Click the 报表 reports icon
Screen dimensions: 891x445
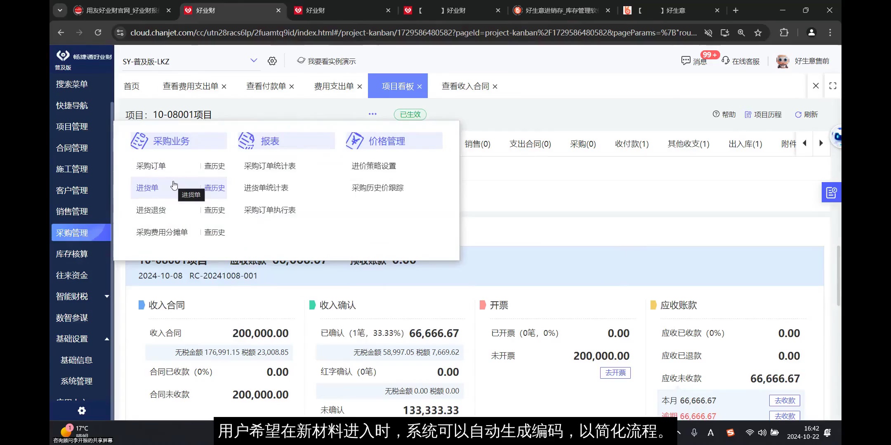(246, 141)
